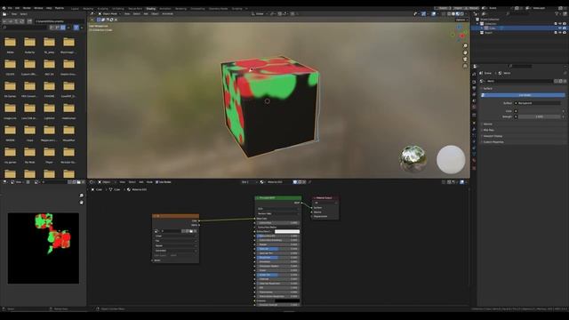
Task: Open the Render menu
Action: pyautogui.click(x=27, y=8)
